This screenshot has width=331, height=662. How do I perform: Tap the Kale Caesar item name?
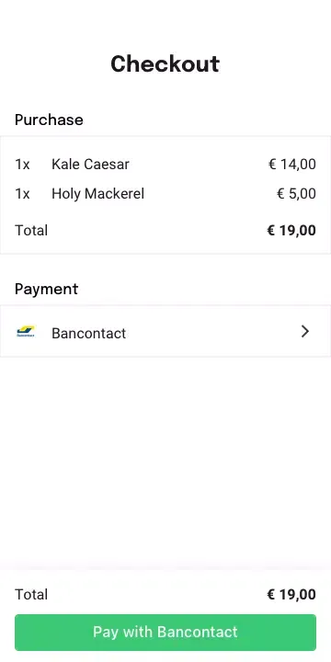90,165
